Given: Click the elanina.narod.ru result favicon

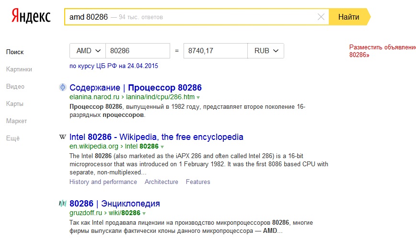Looking at the screenshot, I should [x=63, y=87].
